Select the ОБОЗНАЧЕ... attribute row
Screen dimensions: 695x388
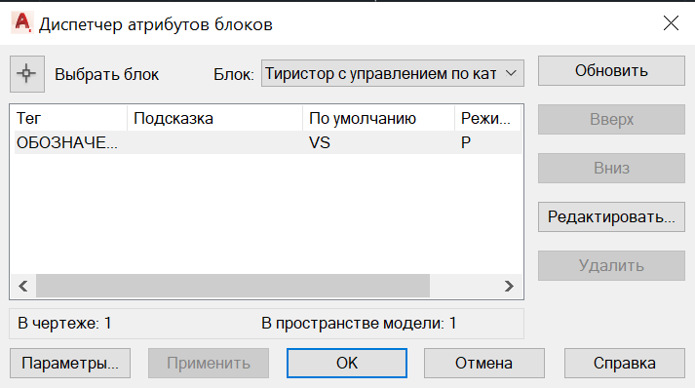[x=268, y=142]
